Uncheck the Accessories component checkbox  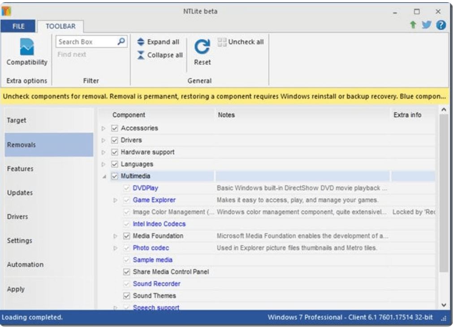coord(115,128)
